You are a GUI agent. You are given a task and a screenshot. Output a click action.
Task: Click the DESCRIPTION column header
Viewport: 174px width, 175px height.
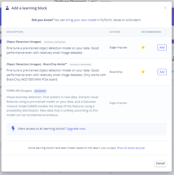click(x=15, y=32)
